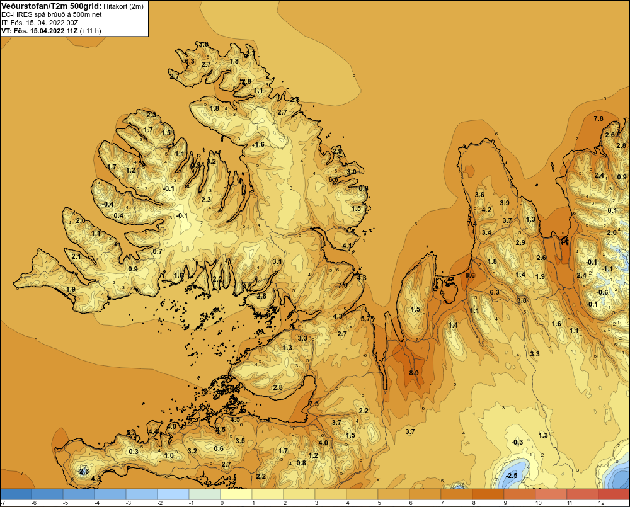Viewport: 630px width, 507px height.
Task: Click the temperature value "0.7" on the map
Action: coord(157,251)
